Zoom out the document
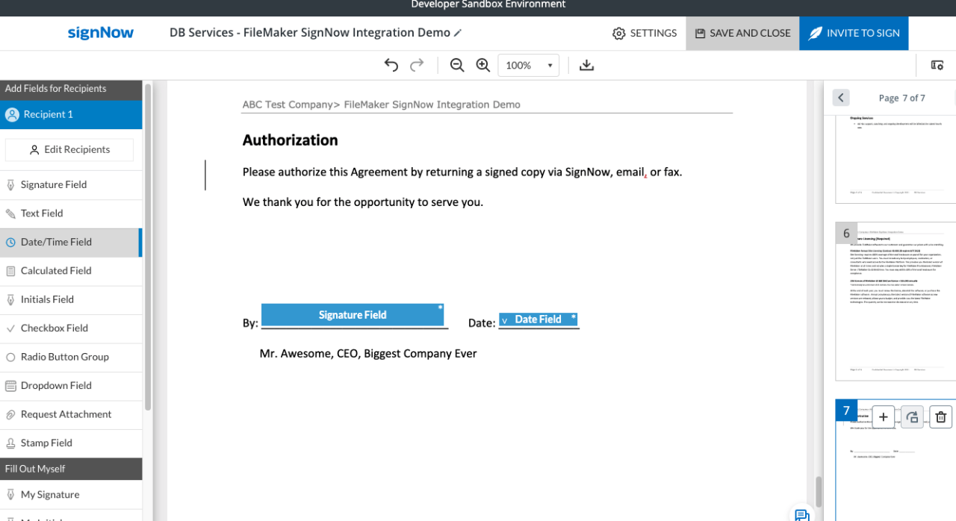Image resolution: width=956 pixels, height=521 pixels. coord(457,65)
